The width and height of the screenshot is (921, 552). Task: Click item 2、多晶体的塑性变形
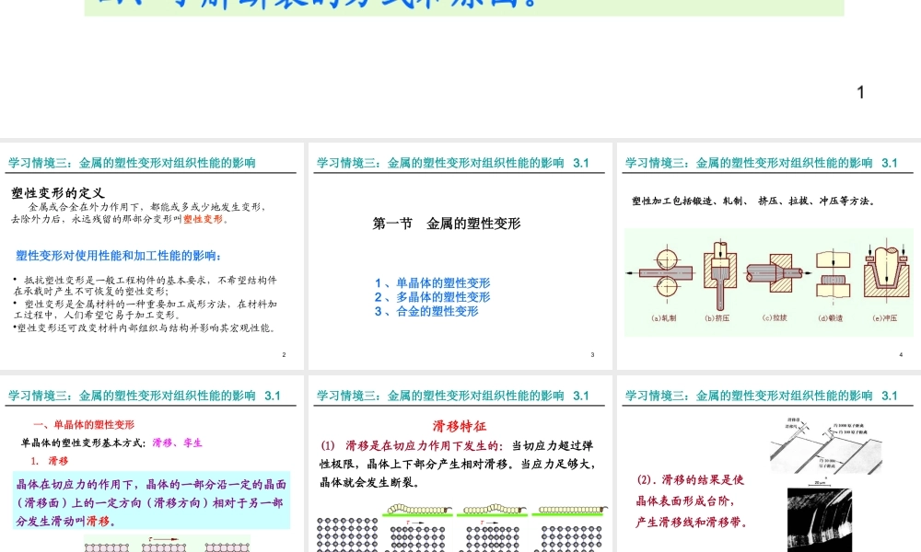pyautogui.click(x=432, y=297)
